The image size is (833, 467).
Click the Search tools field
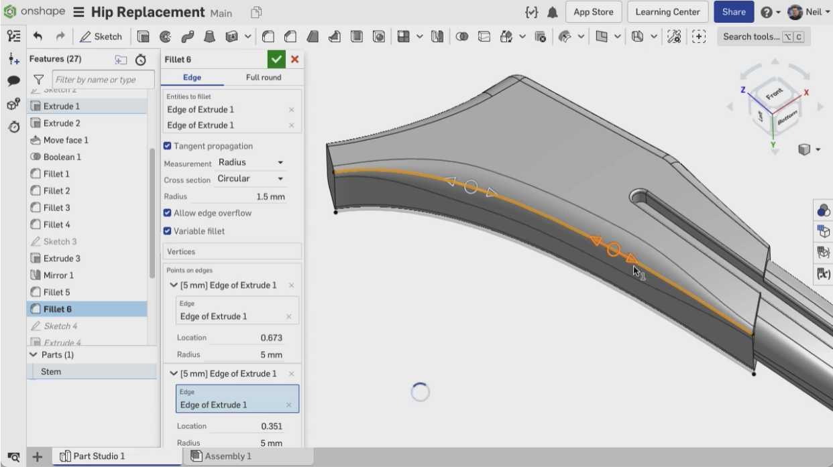[763, 37]
